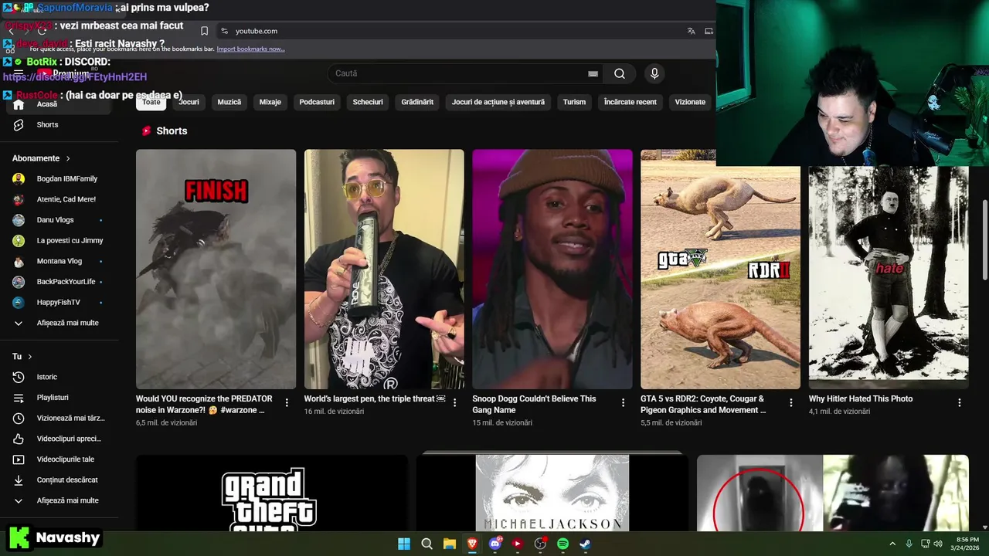Open Conținut descărcat downloads
The width and height of the screenshot is (989, 556).
coord(59,480)
